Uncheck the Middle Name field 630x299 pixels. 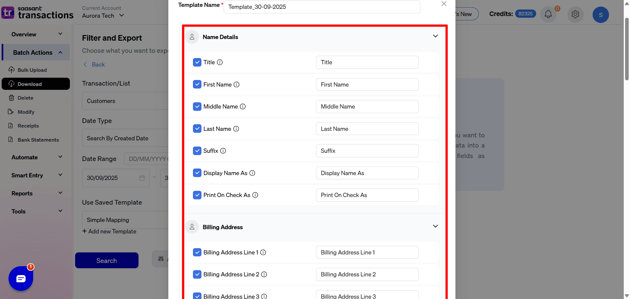(x=197, y=106)
